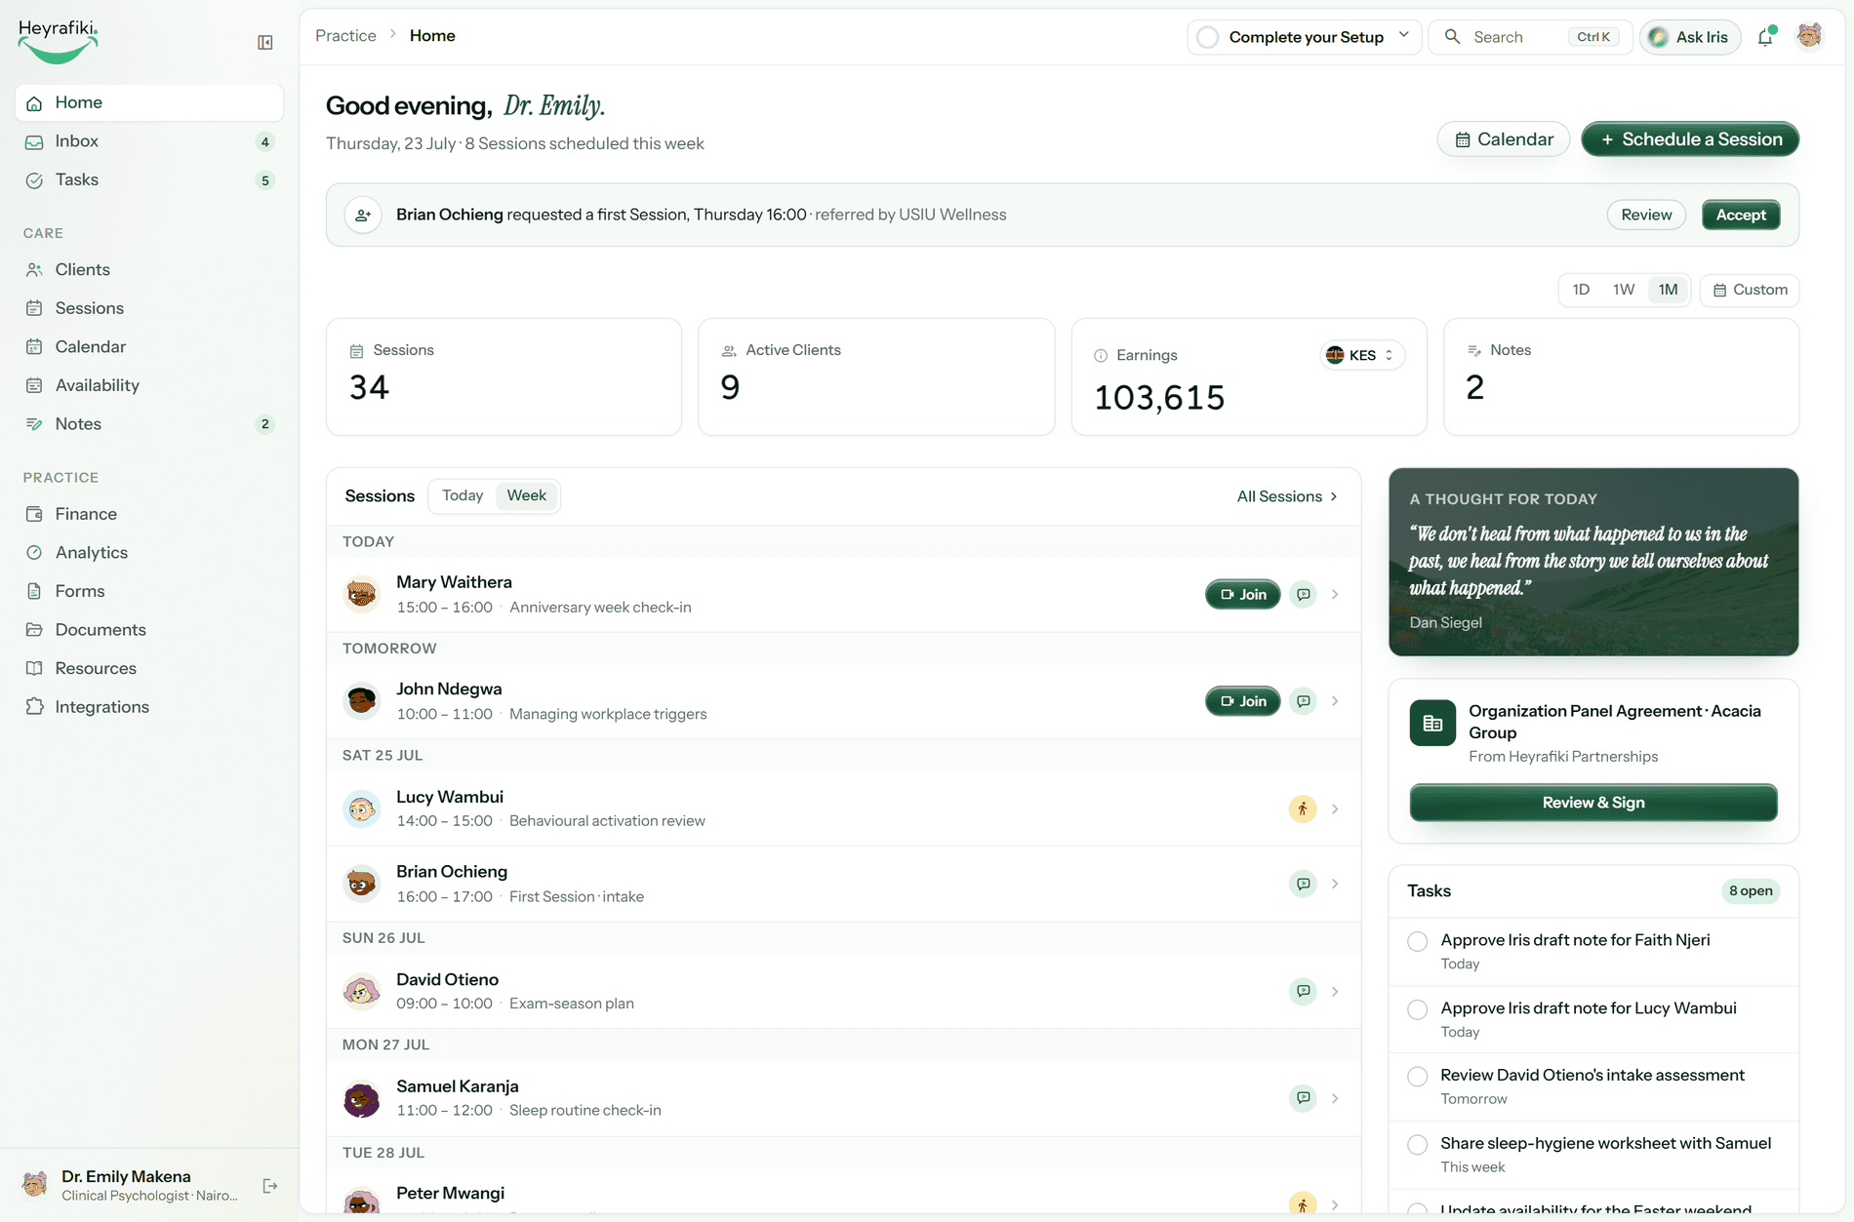Open Custom date range picker

1750,290
